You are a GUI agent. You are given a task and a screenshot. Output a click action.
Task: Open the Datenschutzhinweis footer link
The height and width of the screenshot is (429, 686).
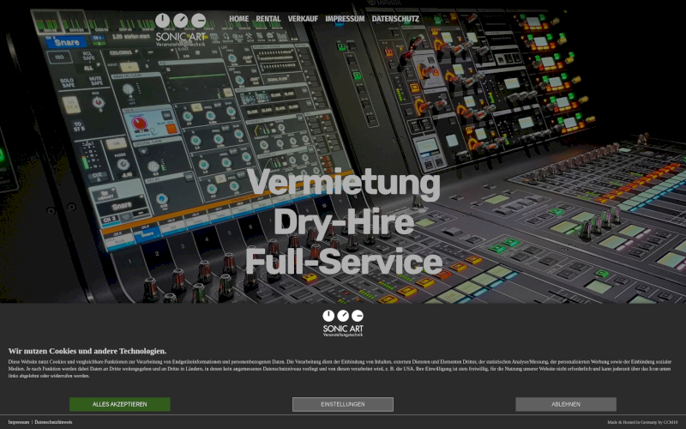(53, 422)
